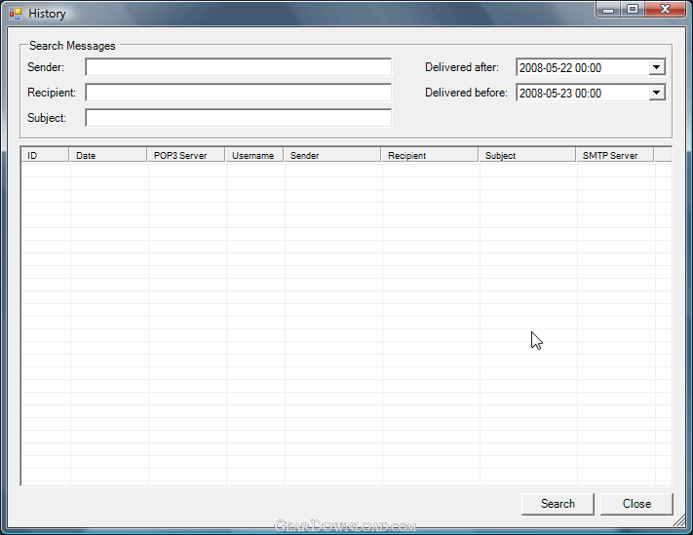The height and width of the screenshot is (535, 693).
Task: Maximize the History window
Action: click(x=633, y=10)
